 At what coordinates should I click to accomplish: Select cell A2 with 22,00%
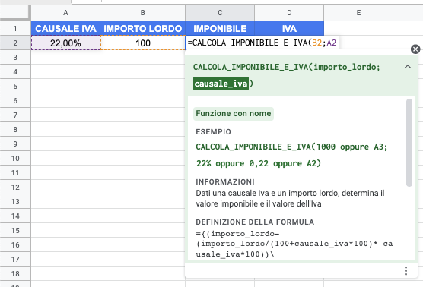[x=65, y=43]
